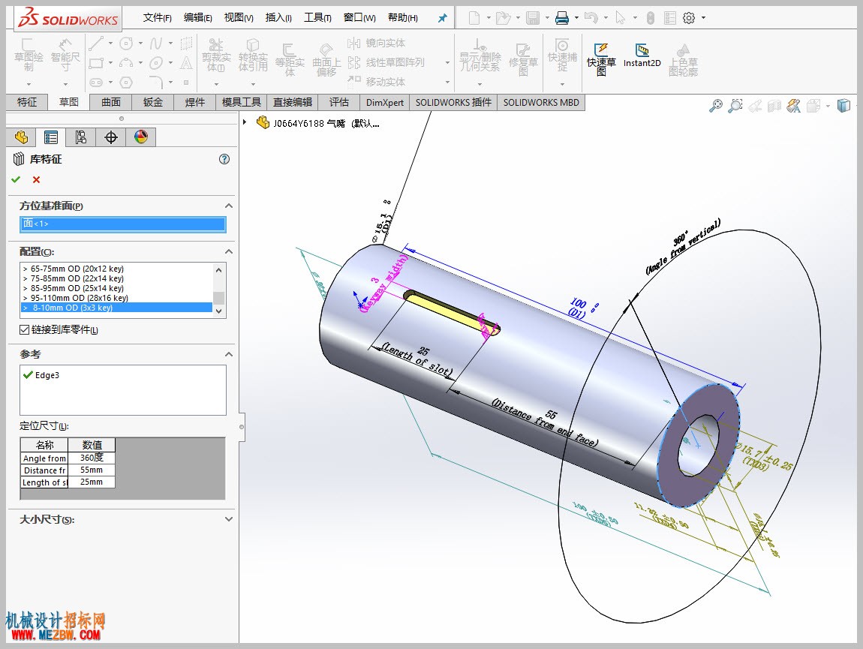This screenshot has width=863, height=649.
Task: Click the Zoom to Area icon
Action: click(735, 105)
